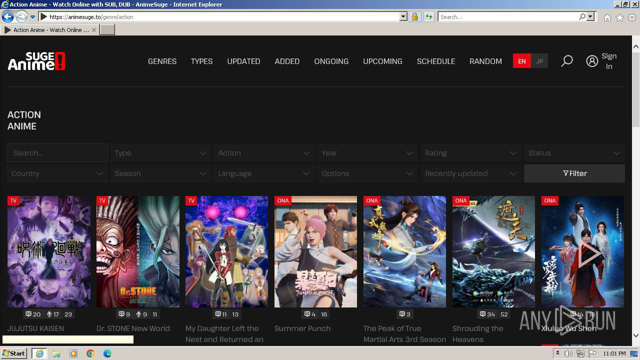Open the GENRES menu
The height and width of the screenshot is (360, 640).
click(x=162, y=61)
